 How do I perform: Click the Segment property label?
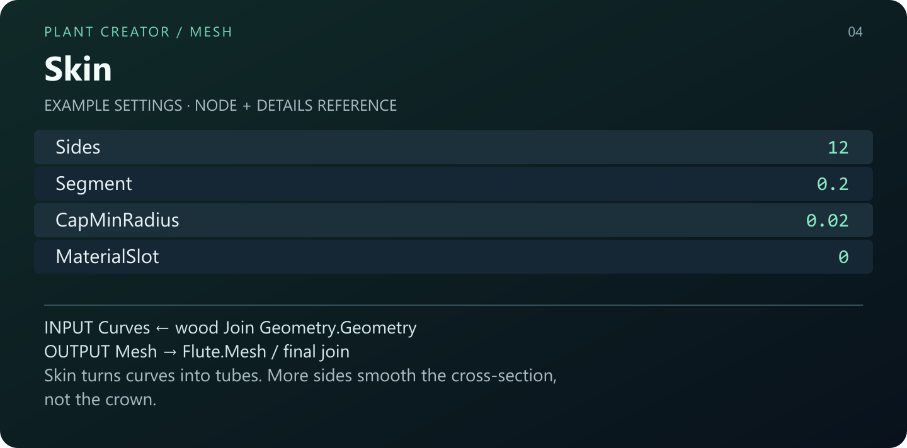(x=94, y=184)
